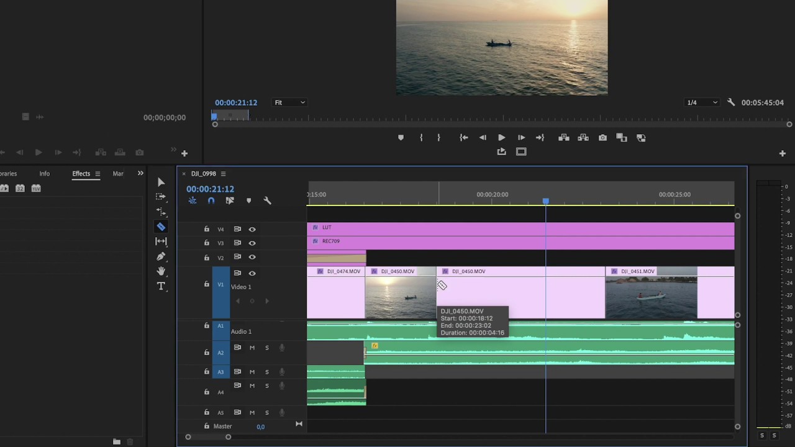The width and height of the screenshot is (795, 447).
Task: Pick the Pen tool in the toolbar
Action: pyautogui.click(x=161, y=256)
